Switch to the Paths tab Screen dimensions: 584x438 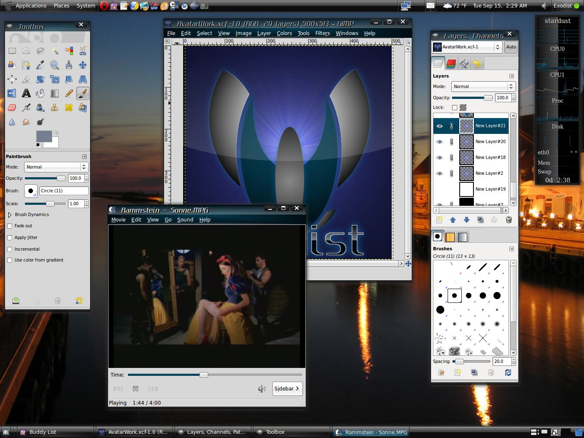click(464, 64)
